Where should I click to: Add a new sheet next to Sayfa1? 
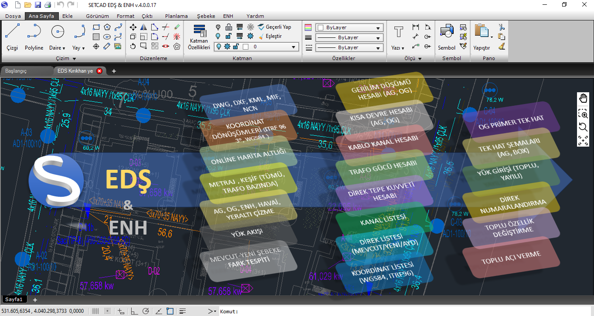35,299
